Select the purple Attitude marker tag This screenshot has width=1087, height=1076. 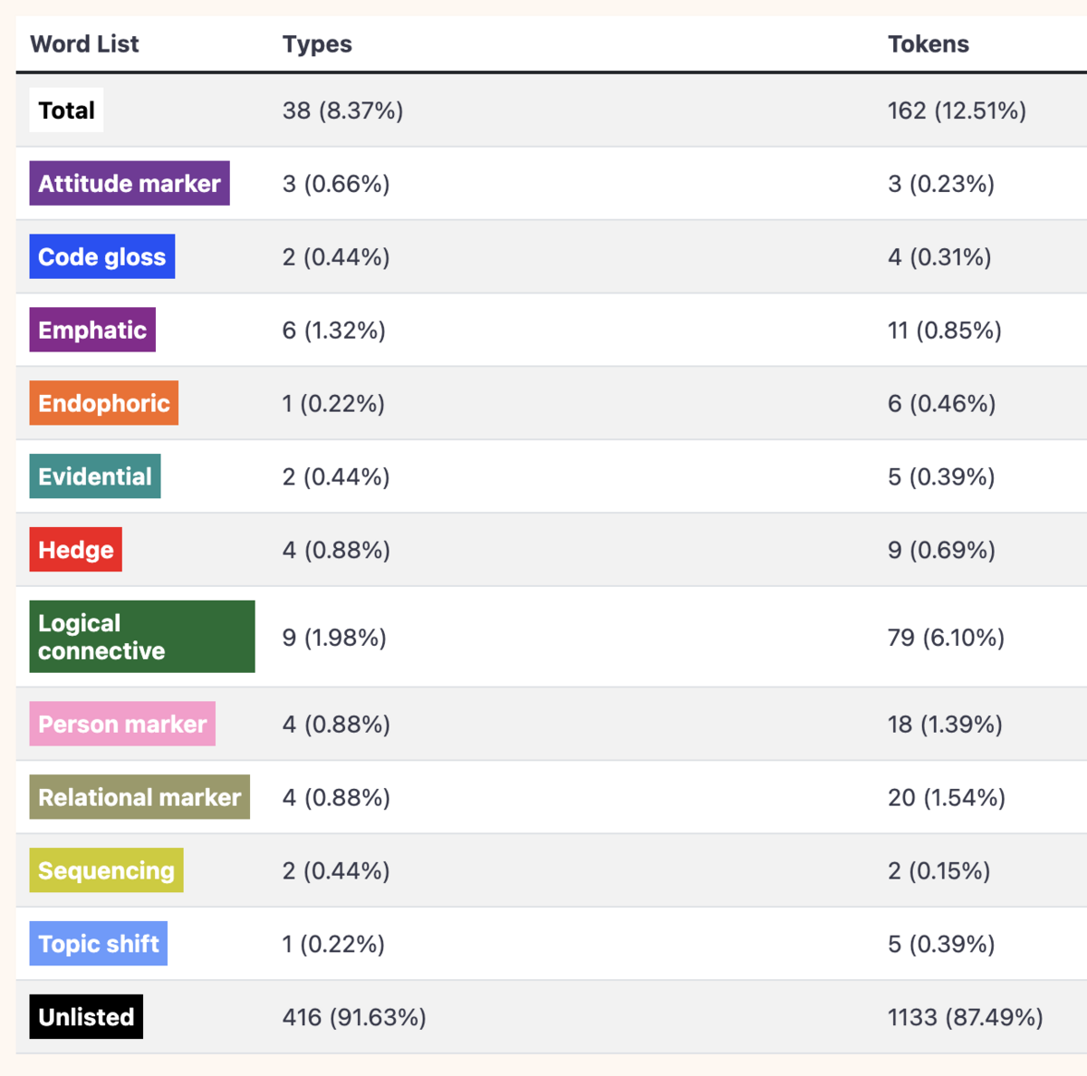point(130,183)
